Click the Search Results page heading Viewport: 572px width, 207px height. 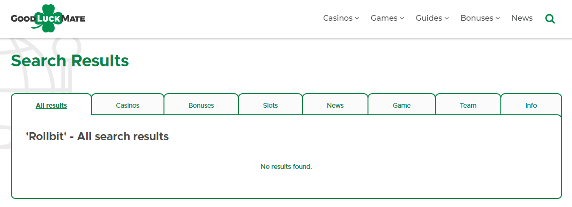(x=70, y=61)
